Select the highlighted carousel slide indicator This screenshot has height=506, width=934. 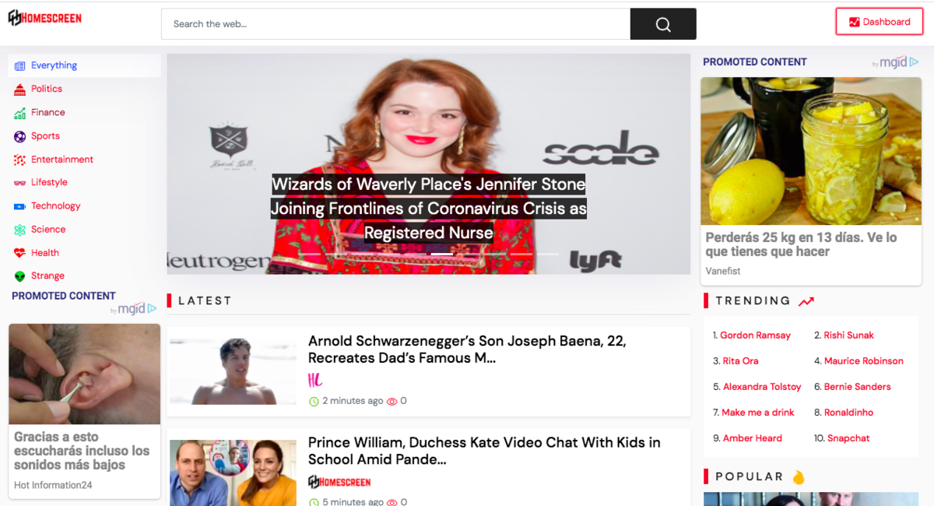441,254
